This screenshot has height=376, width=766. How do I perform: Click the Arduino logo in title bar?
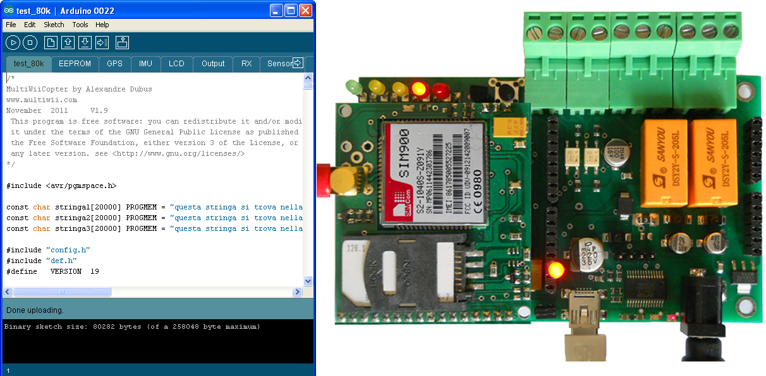(9, 10)
